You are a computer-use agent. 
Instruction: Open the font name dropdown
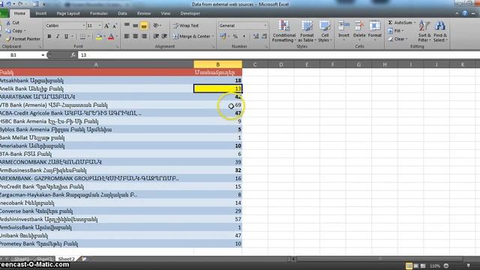[83, 25]
